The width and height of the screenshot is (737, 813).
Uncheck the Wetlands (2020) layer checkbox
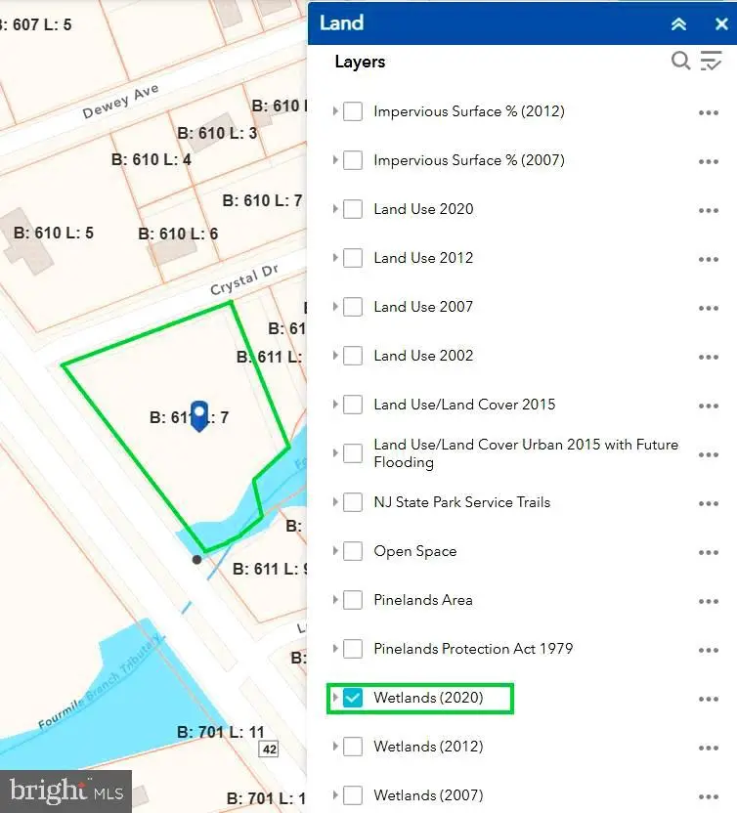[353, 698]
